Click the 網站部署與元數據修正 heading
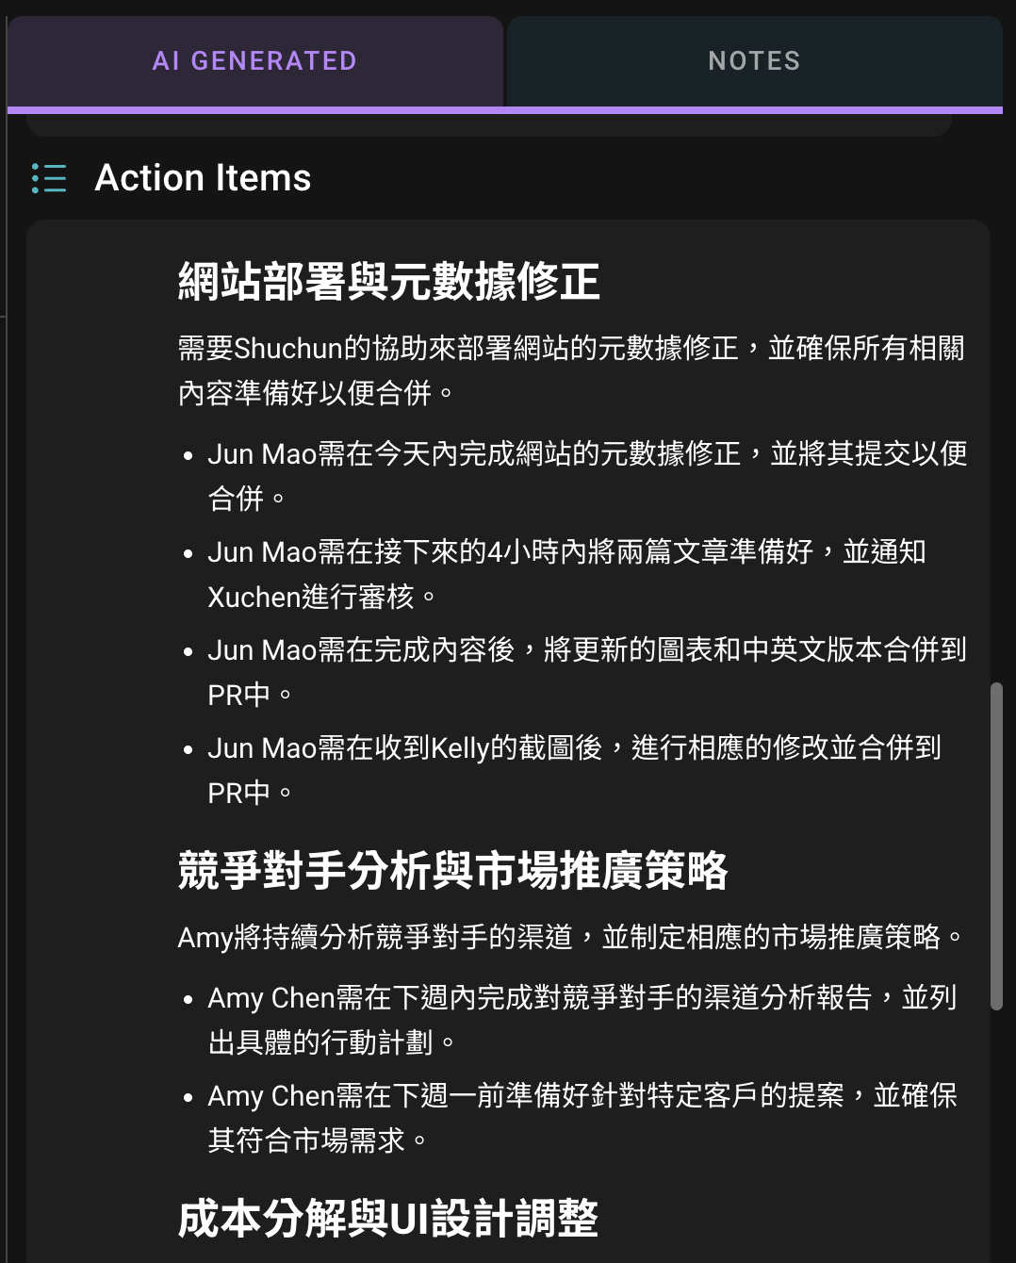This screenshot has height=1263, width=1016. tap(388, 282)
